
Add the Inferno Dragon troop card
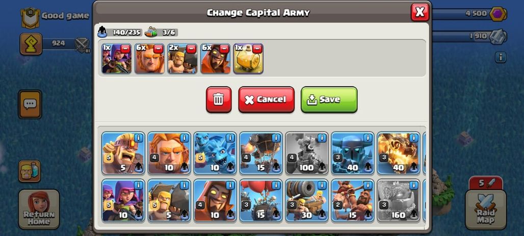pyautogui.click(x=398, y=153)
